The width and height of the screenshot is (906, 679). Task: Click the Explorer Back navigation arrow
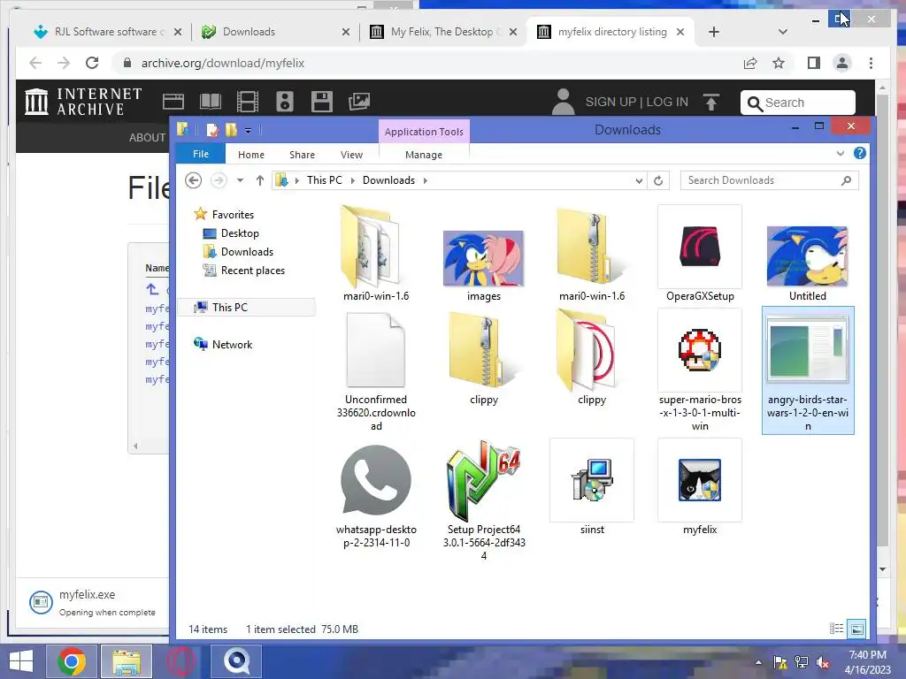pyautogui.click(x=194, y=180)
